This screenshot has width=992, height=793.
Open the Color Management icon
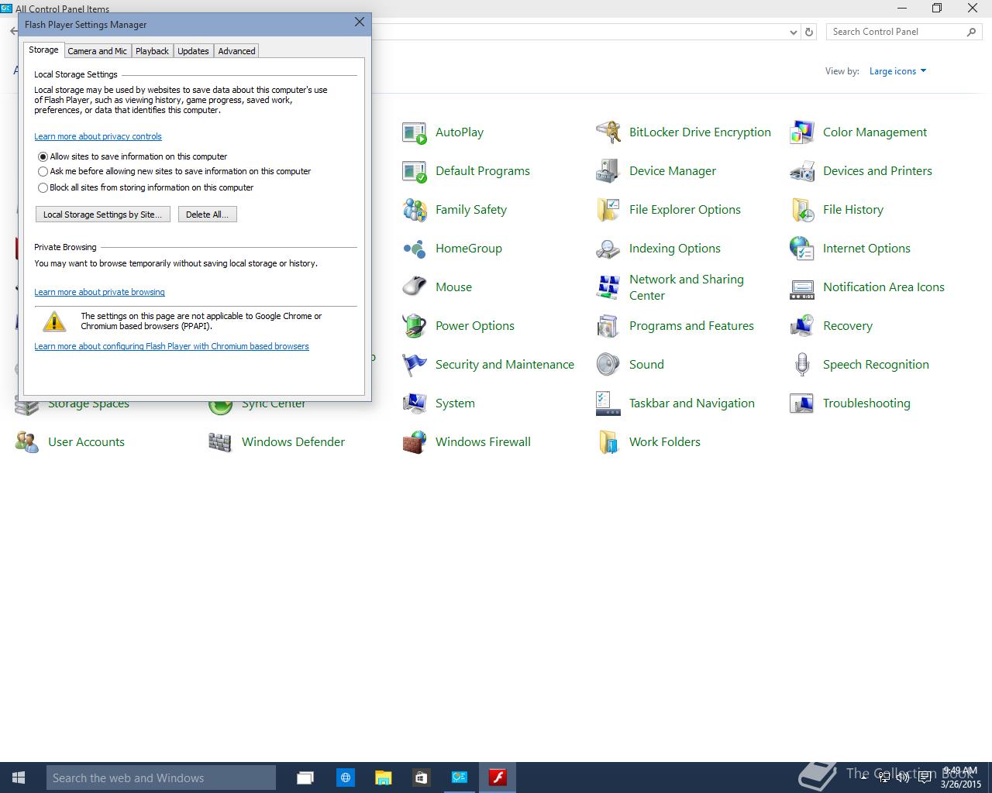802,132
